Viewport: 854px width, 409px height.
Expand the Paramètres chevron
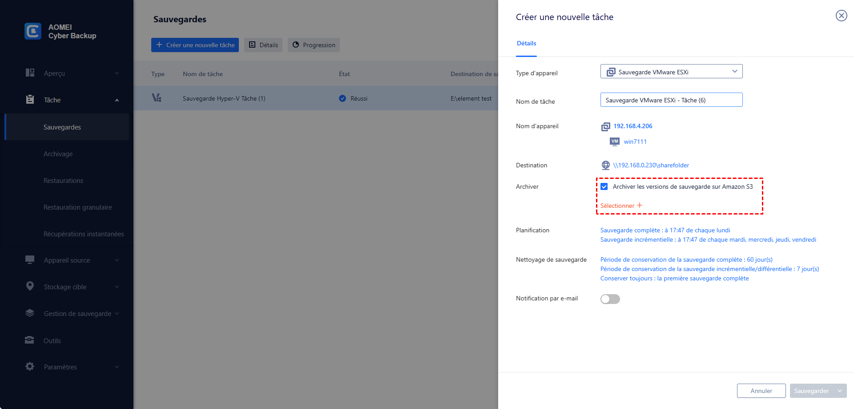coord(117,367)
